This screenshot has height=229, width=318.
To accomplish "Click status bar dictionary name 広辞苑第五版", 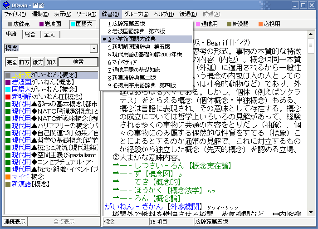I will click(x=254, y=222).
